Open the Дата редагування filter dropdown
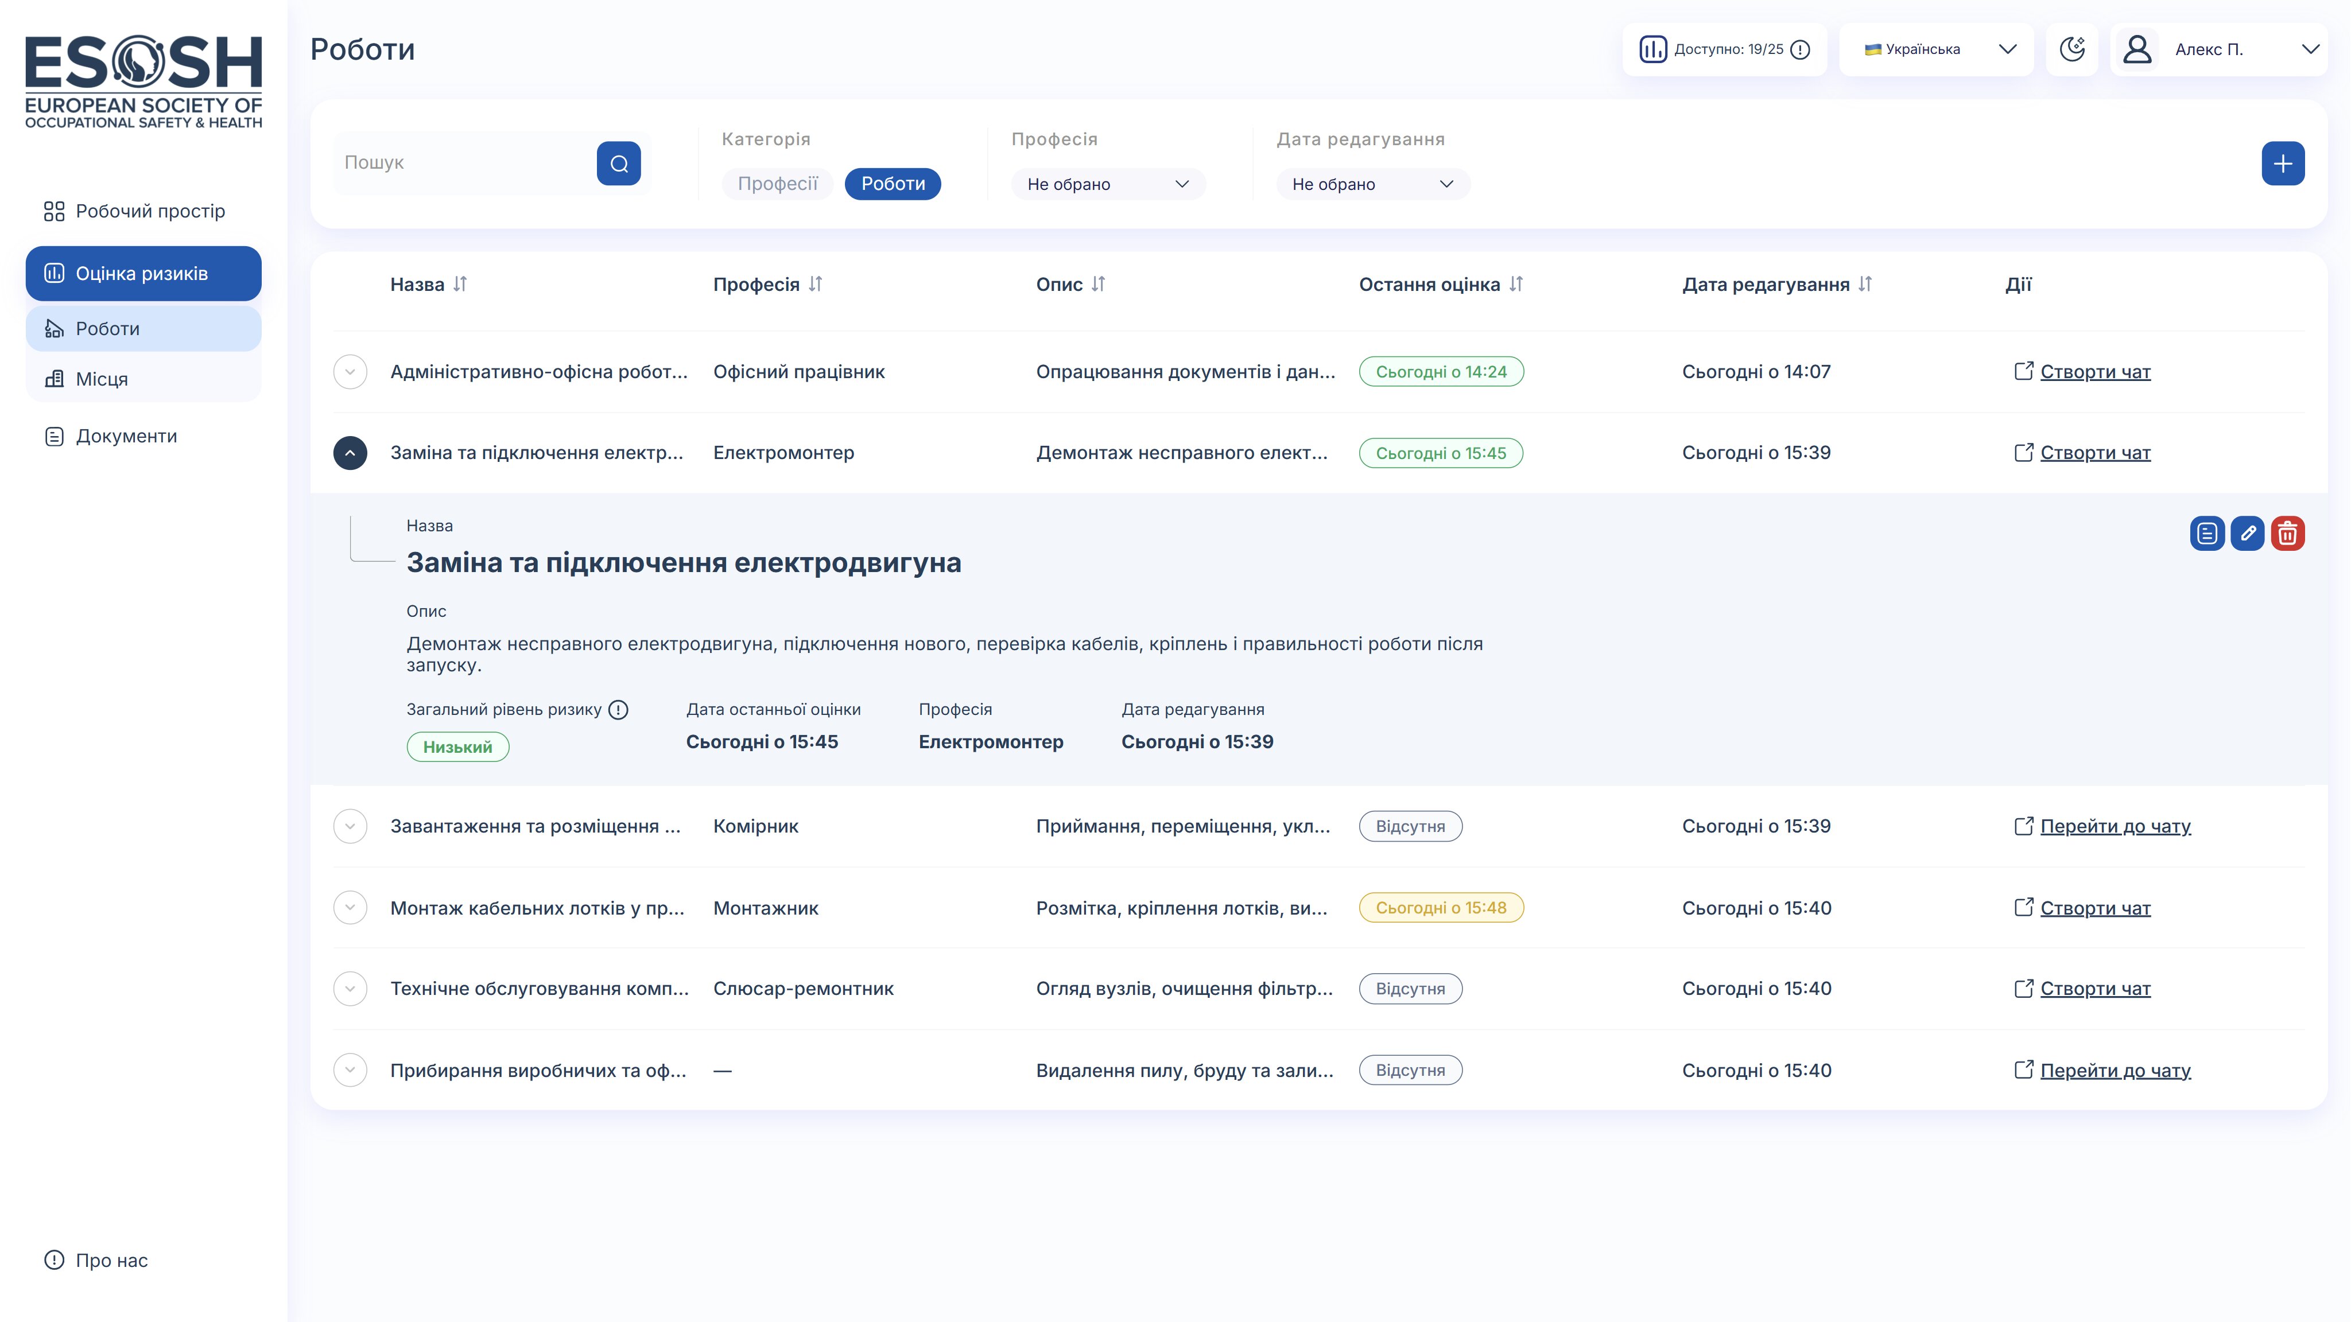 [x=1372, y=184]
